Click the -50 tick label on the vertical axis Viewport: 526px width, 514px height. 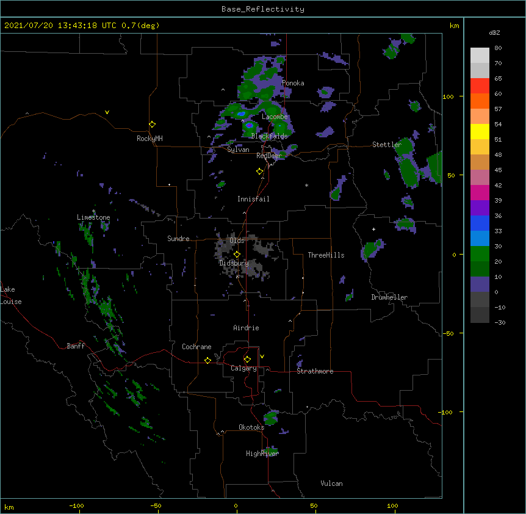point(448,333)
